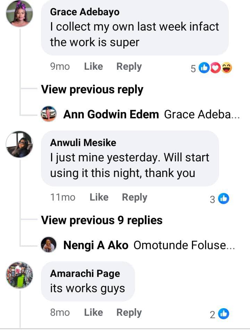Viewport: 250px width, 330px height.
Task: Open Anwuli Mesike's profile picture
Action: (x=19, y=144)
